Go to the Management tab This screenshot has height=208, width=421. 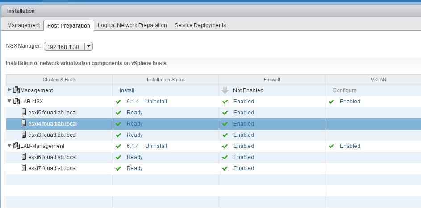(24, 25)
